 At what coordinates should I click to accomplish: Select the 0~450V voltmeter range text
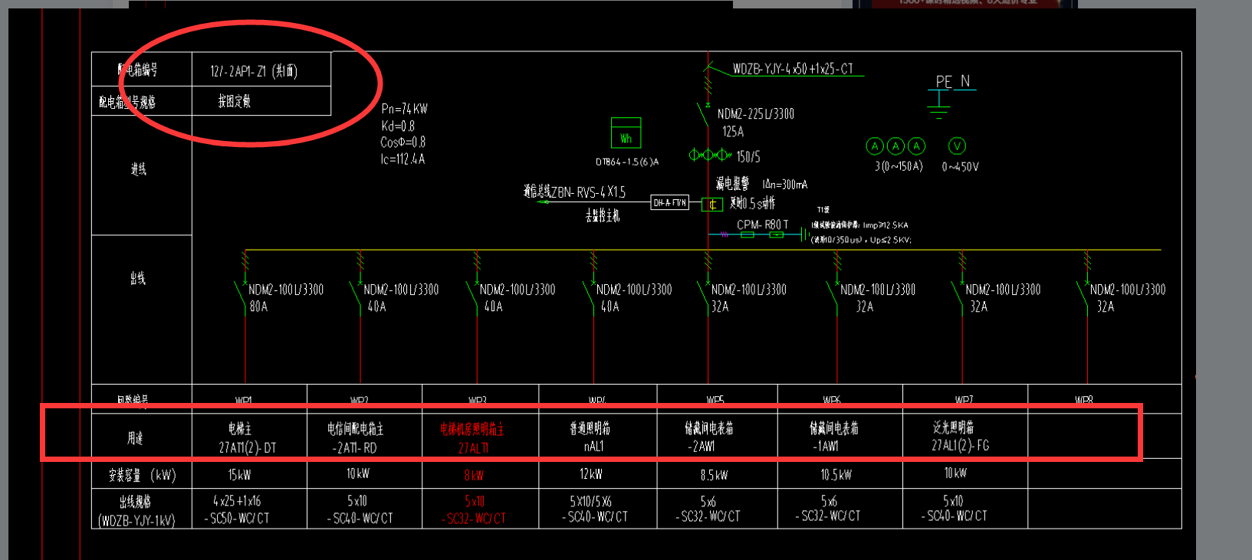coord(960,166)
